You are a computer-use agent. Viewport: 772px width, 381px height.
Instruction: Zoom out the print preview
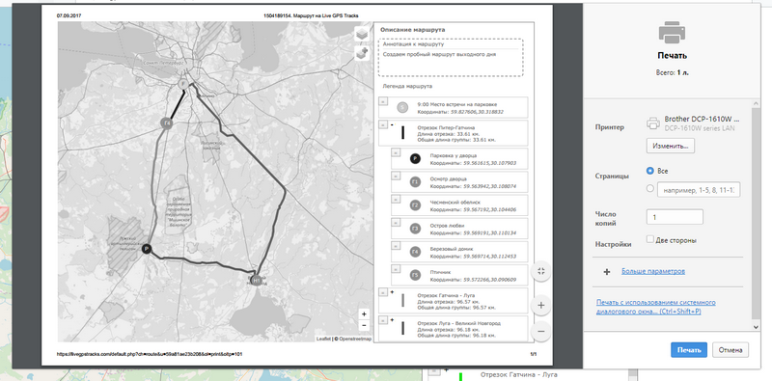(541, 331)
